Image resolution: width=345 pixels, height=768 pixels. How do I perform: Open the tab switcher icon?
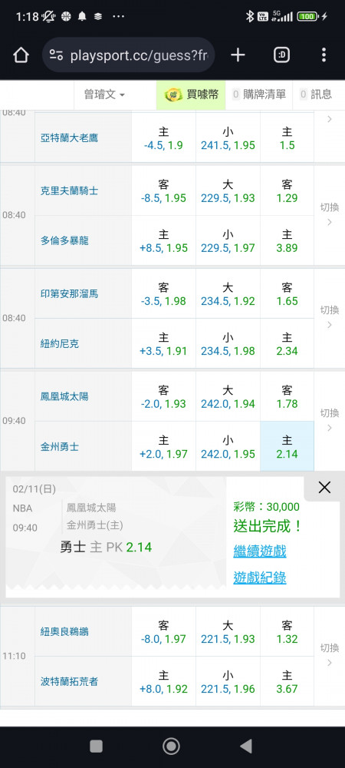tap(281, 55)
